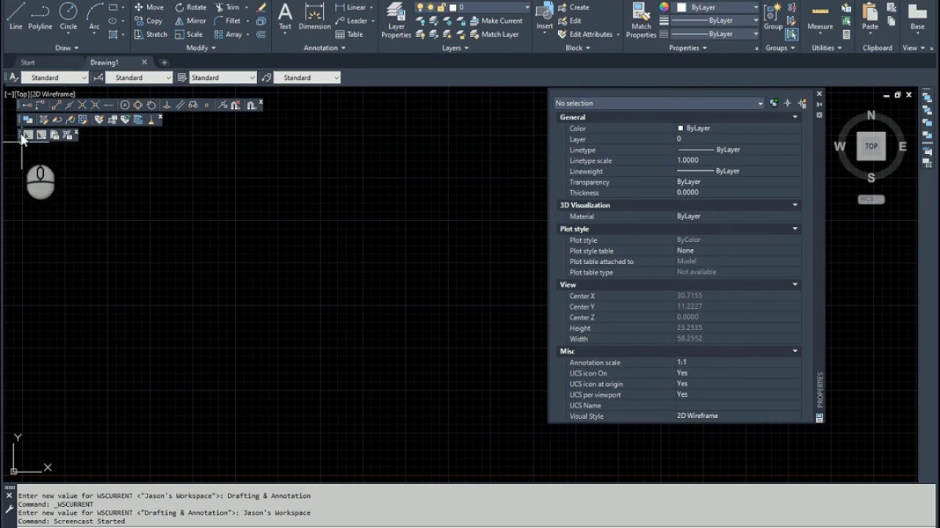Choose the Mirror command
The image size is (940, 528).
click(190, 21)
